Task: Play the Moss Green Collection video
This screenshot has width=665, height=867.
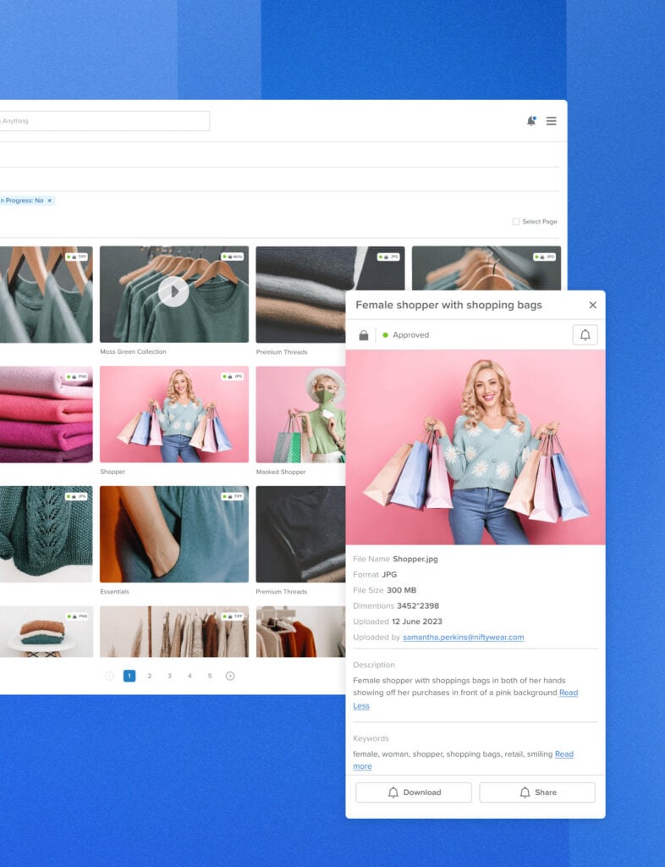Action: 173,292
